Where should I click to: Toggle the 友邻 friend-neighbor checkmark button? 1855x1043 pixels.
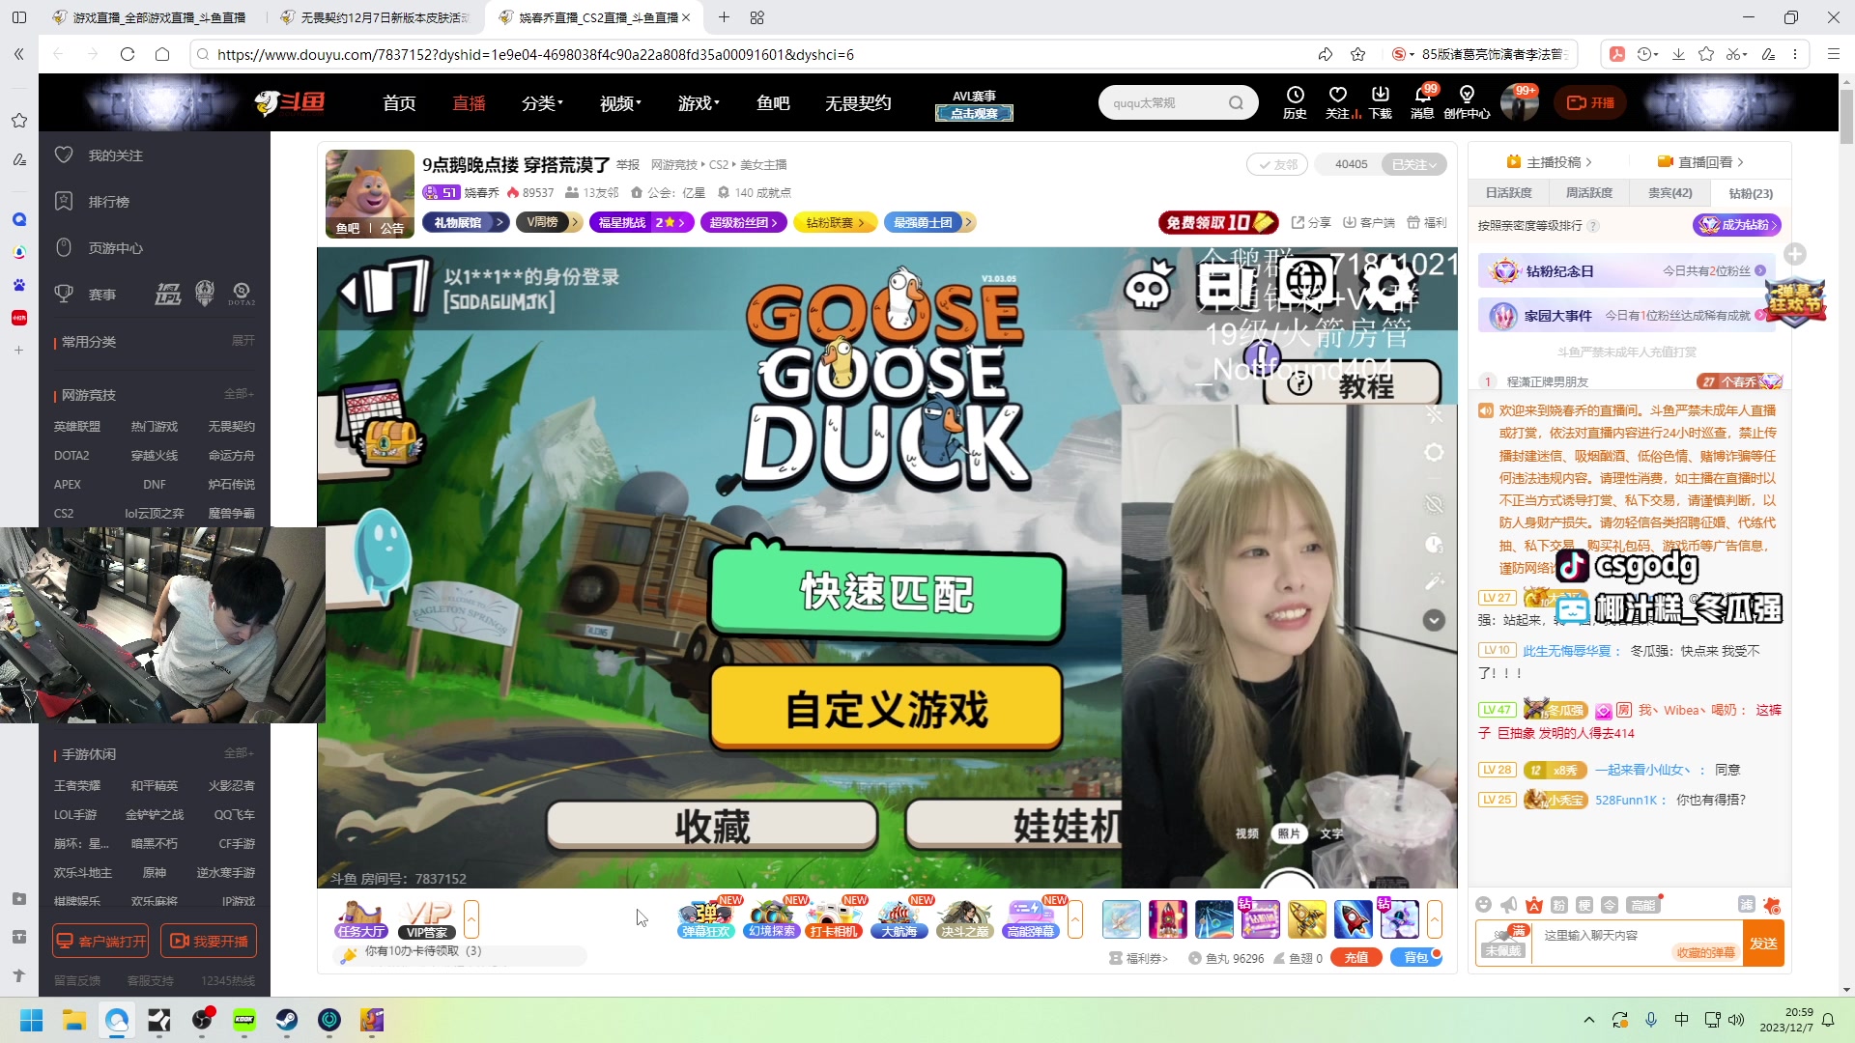(1276, 164)
